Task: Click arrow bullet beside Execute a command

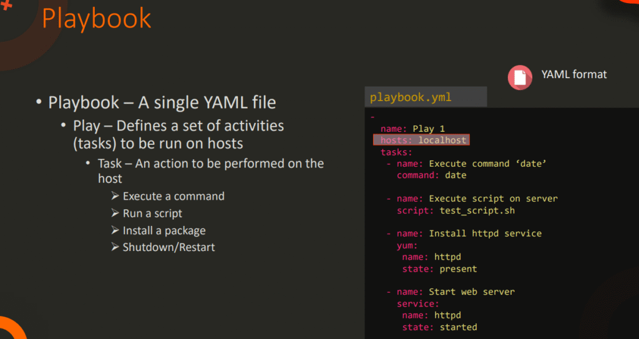Action: pos(115,196)
